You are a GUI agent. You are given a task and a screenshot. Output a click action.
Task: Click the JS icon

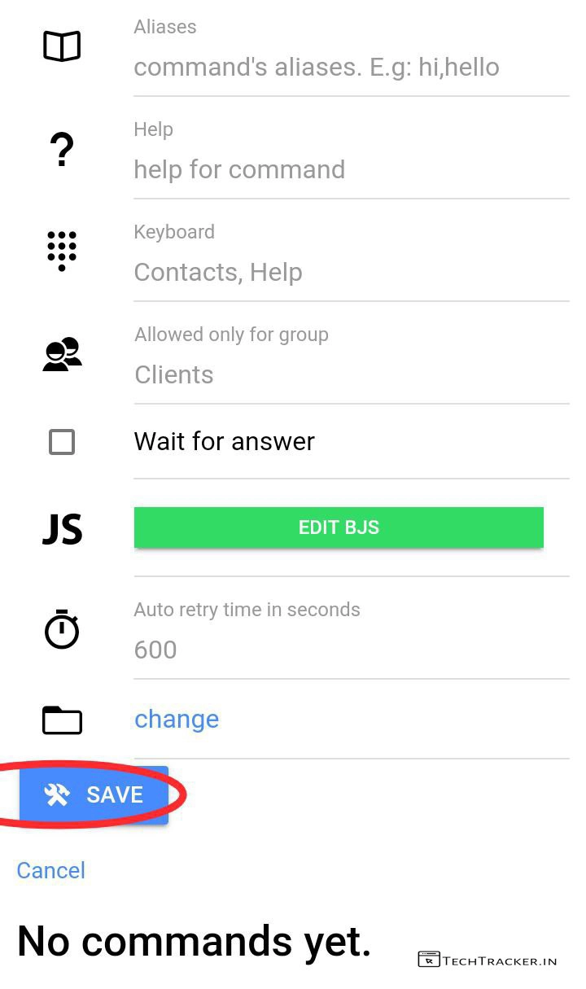coord(62,529)
